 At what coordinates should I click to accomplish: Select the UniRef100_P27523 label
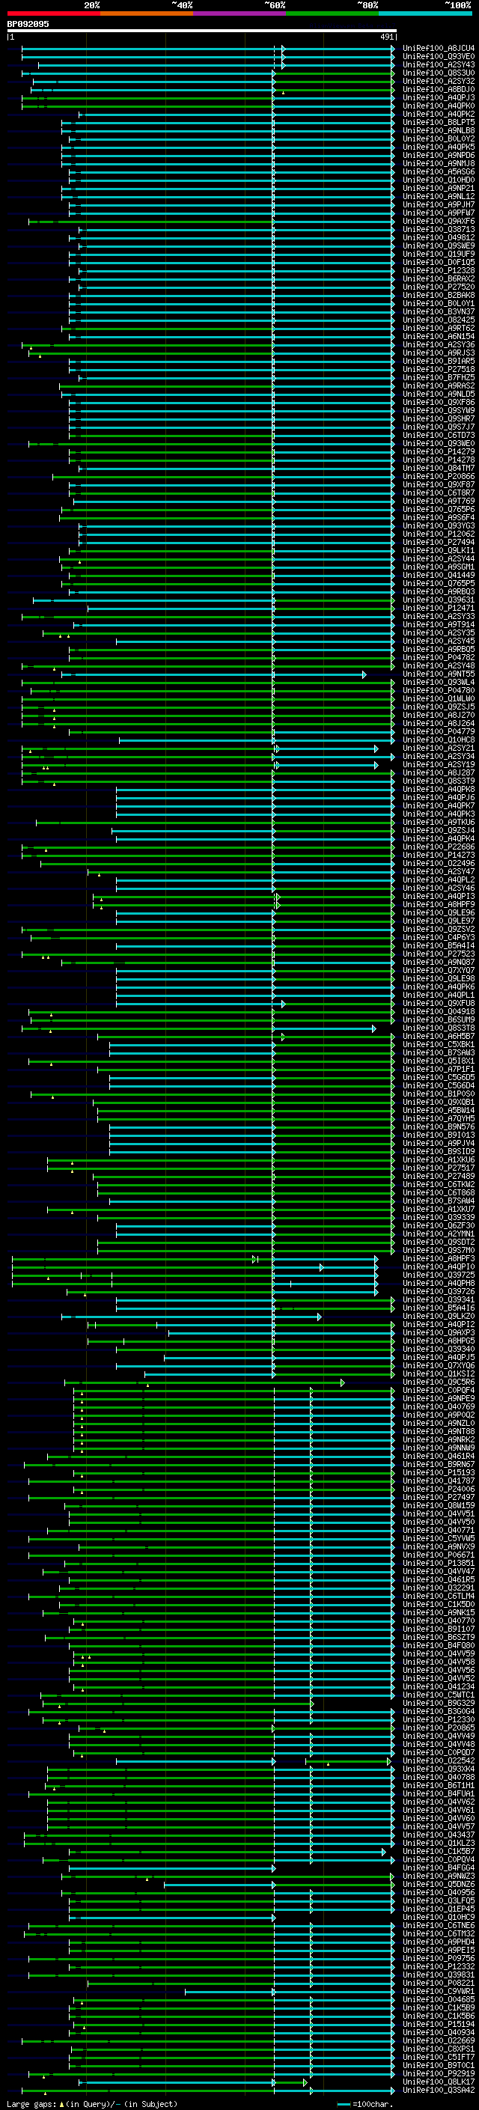pyautogui.click(x=439, y=954)
